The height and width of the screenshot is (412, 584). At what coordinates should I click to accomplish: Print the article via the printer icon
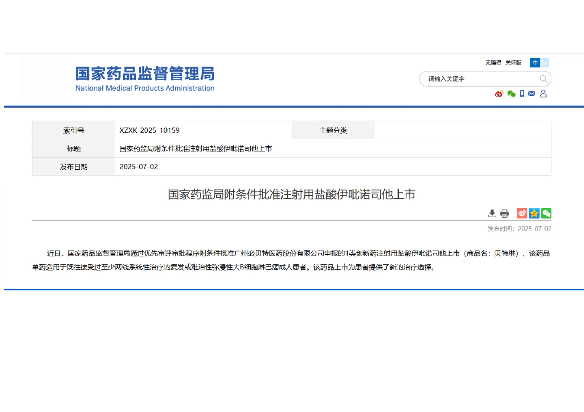point(504,213)
